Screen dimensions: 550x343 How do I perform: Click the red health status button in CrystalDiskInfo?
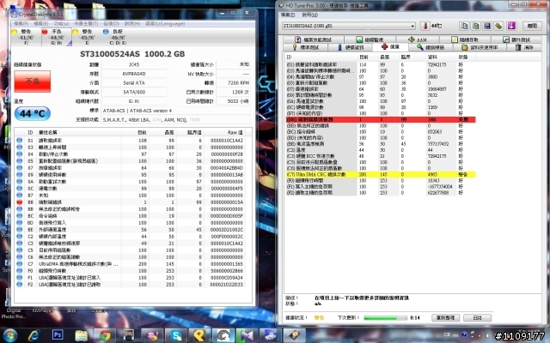point(33,81)
